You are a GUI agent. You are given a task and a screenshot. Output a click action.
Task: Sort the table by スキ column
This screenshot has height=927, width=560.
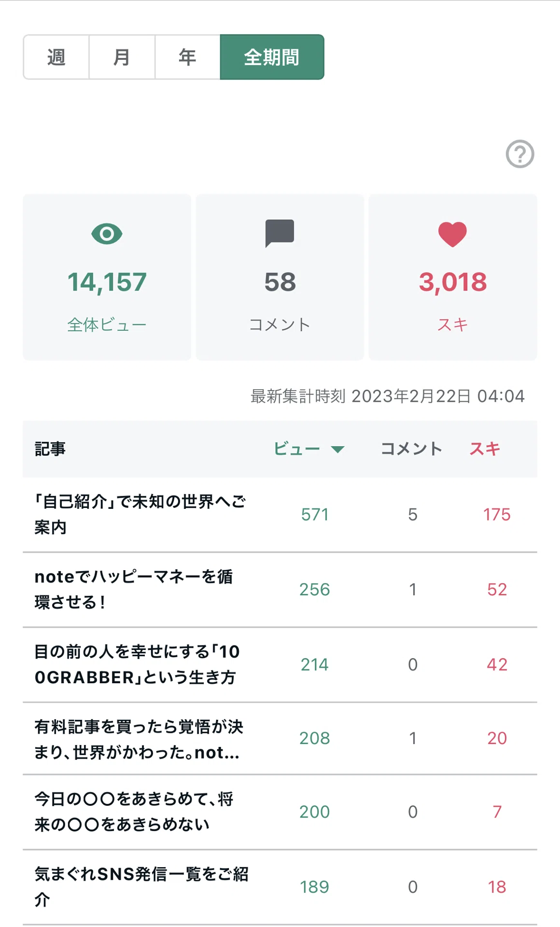coord(485,449)
